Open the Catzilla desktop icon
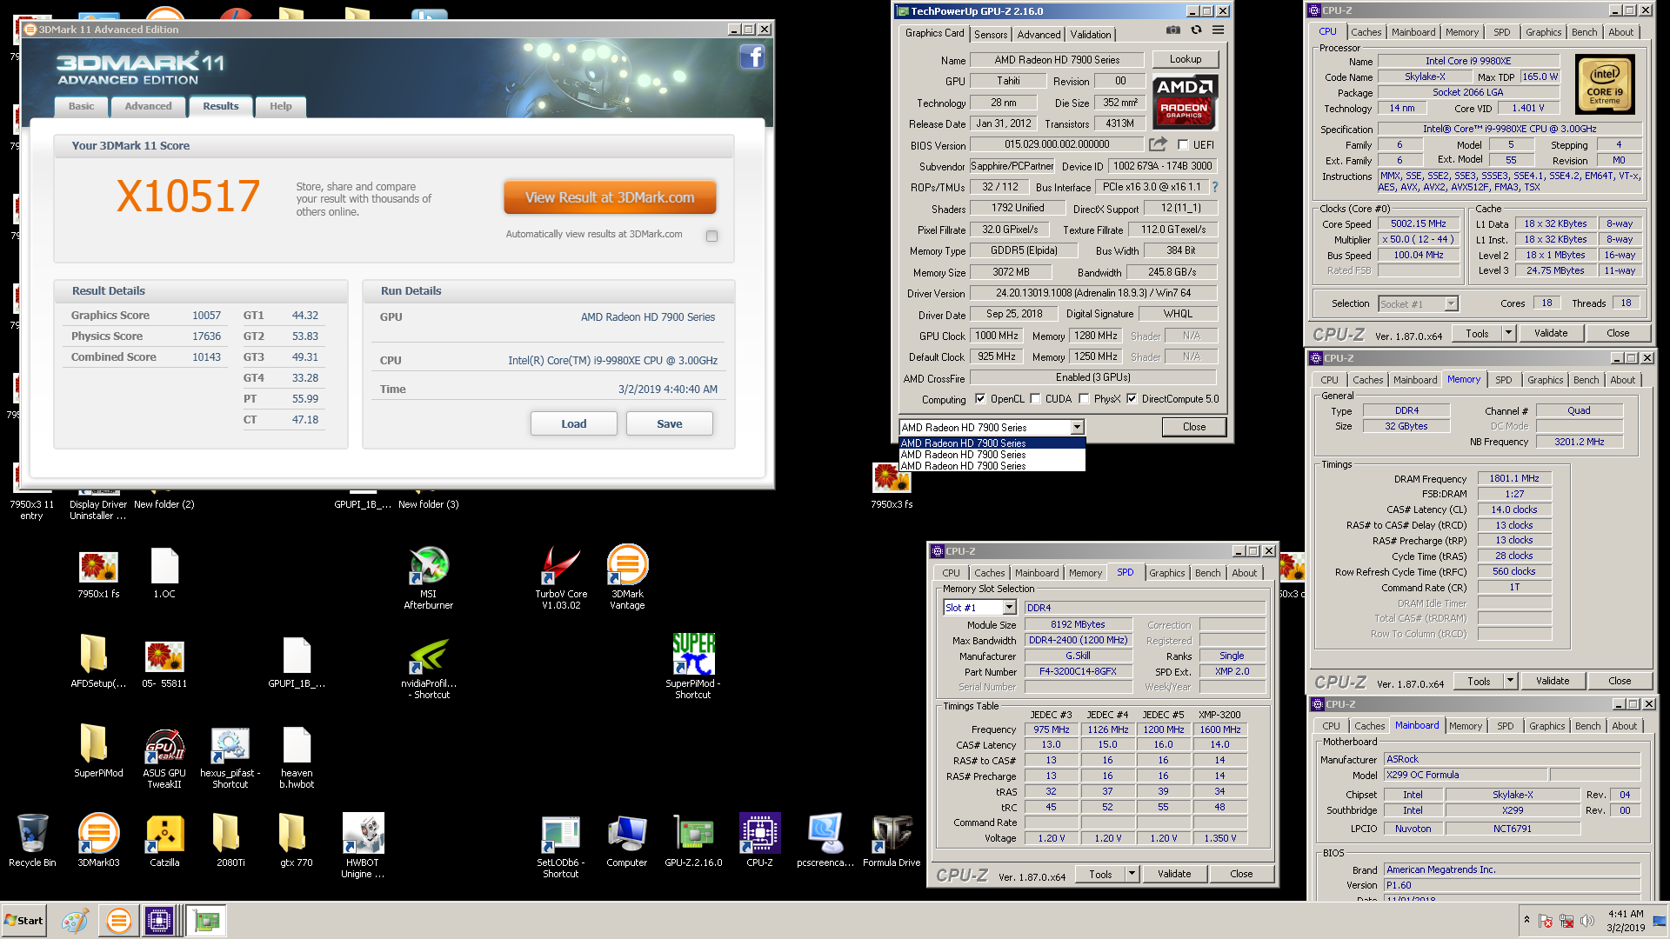 pos(164,840)
